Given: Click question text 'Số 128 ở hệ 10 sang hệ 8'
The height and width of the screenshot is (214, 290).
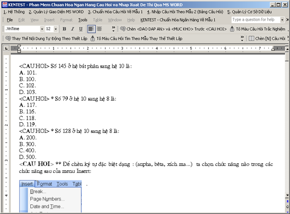Looking at the screenshot, I should pyautogui.click(x=84, y=131).
